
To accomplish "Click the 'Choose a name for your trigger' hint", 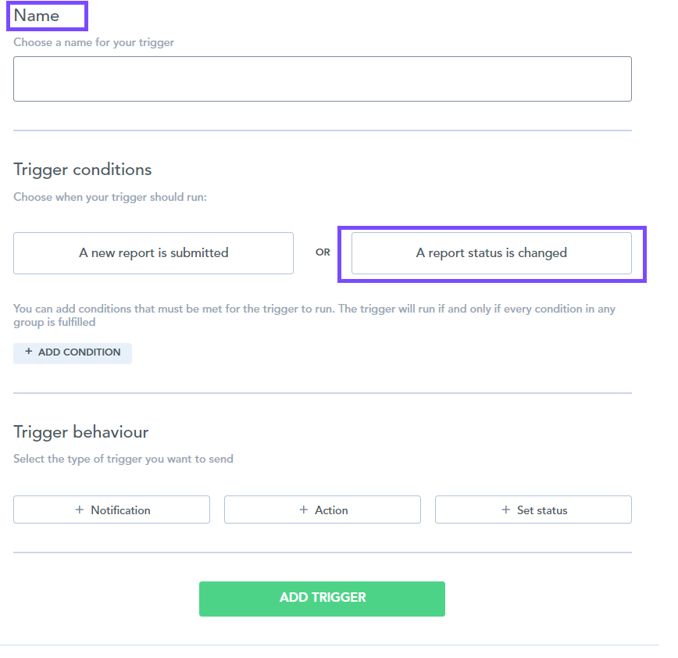I will pos(93,42).
